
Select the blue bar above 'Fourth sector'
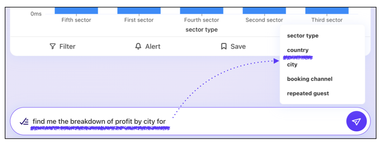click(x=201, y=10)
